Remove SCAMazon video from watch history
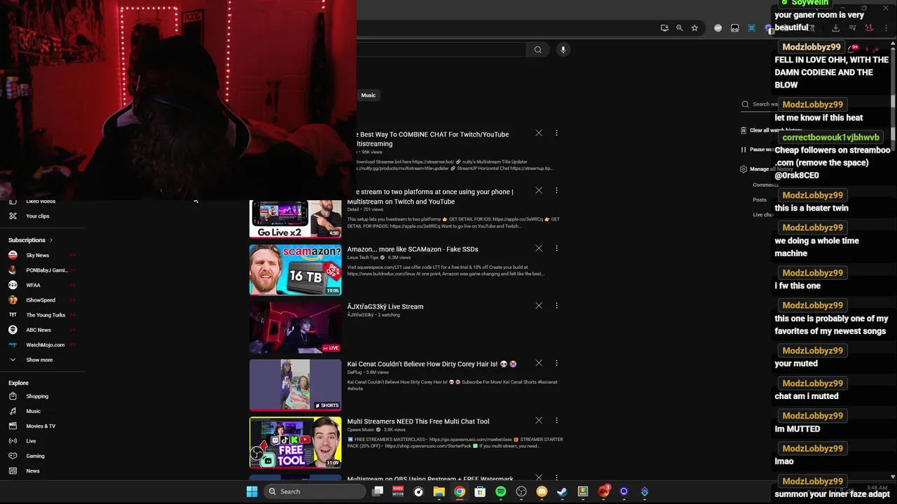This screenshot has height=504, width=897. tap(539, 248)
